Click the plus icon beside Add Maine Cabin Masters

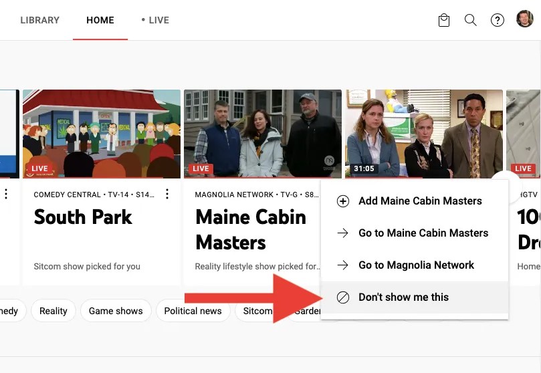click(343, 201)
